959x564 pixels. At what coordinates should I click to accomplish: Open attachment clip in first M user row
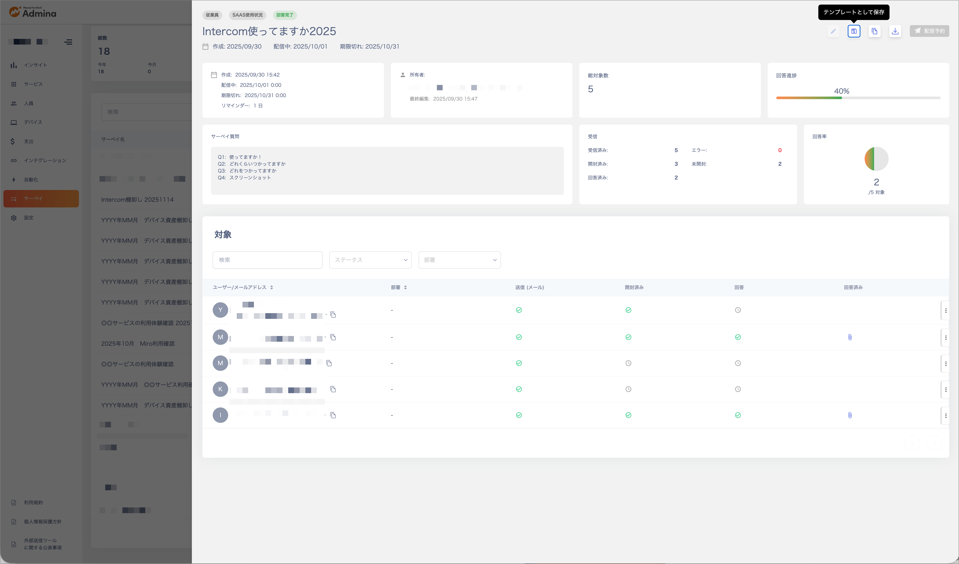point(850,337)
